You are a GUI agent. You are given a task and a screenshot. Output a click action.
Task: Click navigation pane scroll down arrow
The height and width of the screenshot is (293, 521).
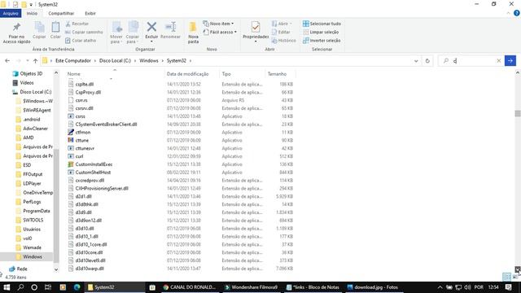tap(56, 269)
